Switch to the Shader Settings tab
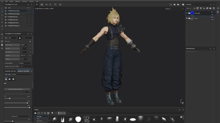 tap(11, 71)
